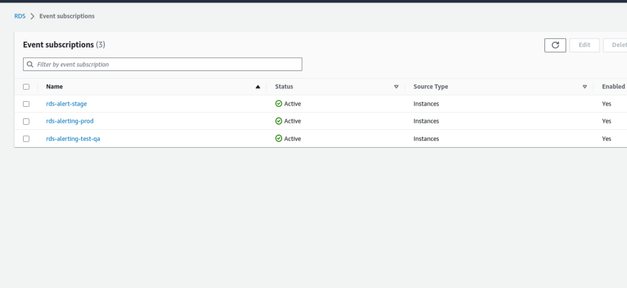Focus the Filter by event subscription field
Viewport: 627px width, 288px height.
tap(163, 65)
